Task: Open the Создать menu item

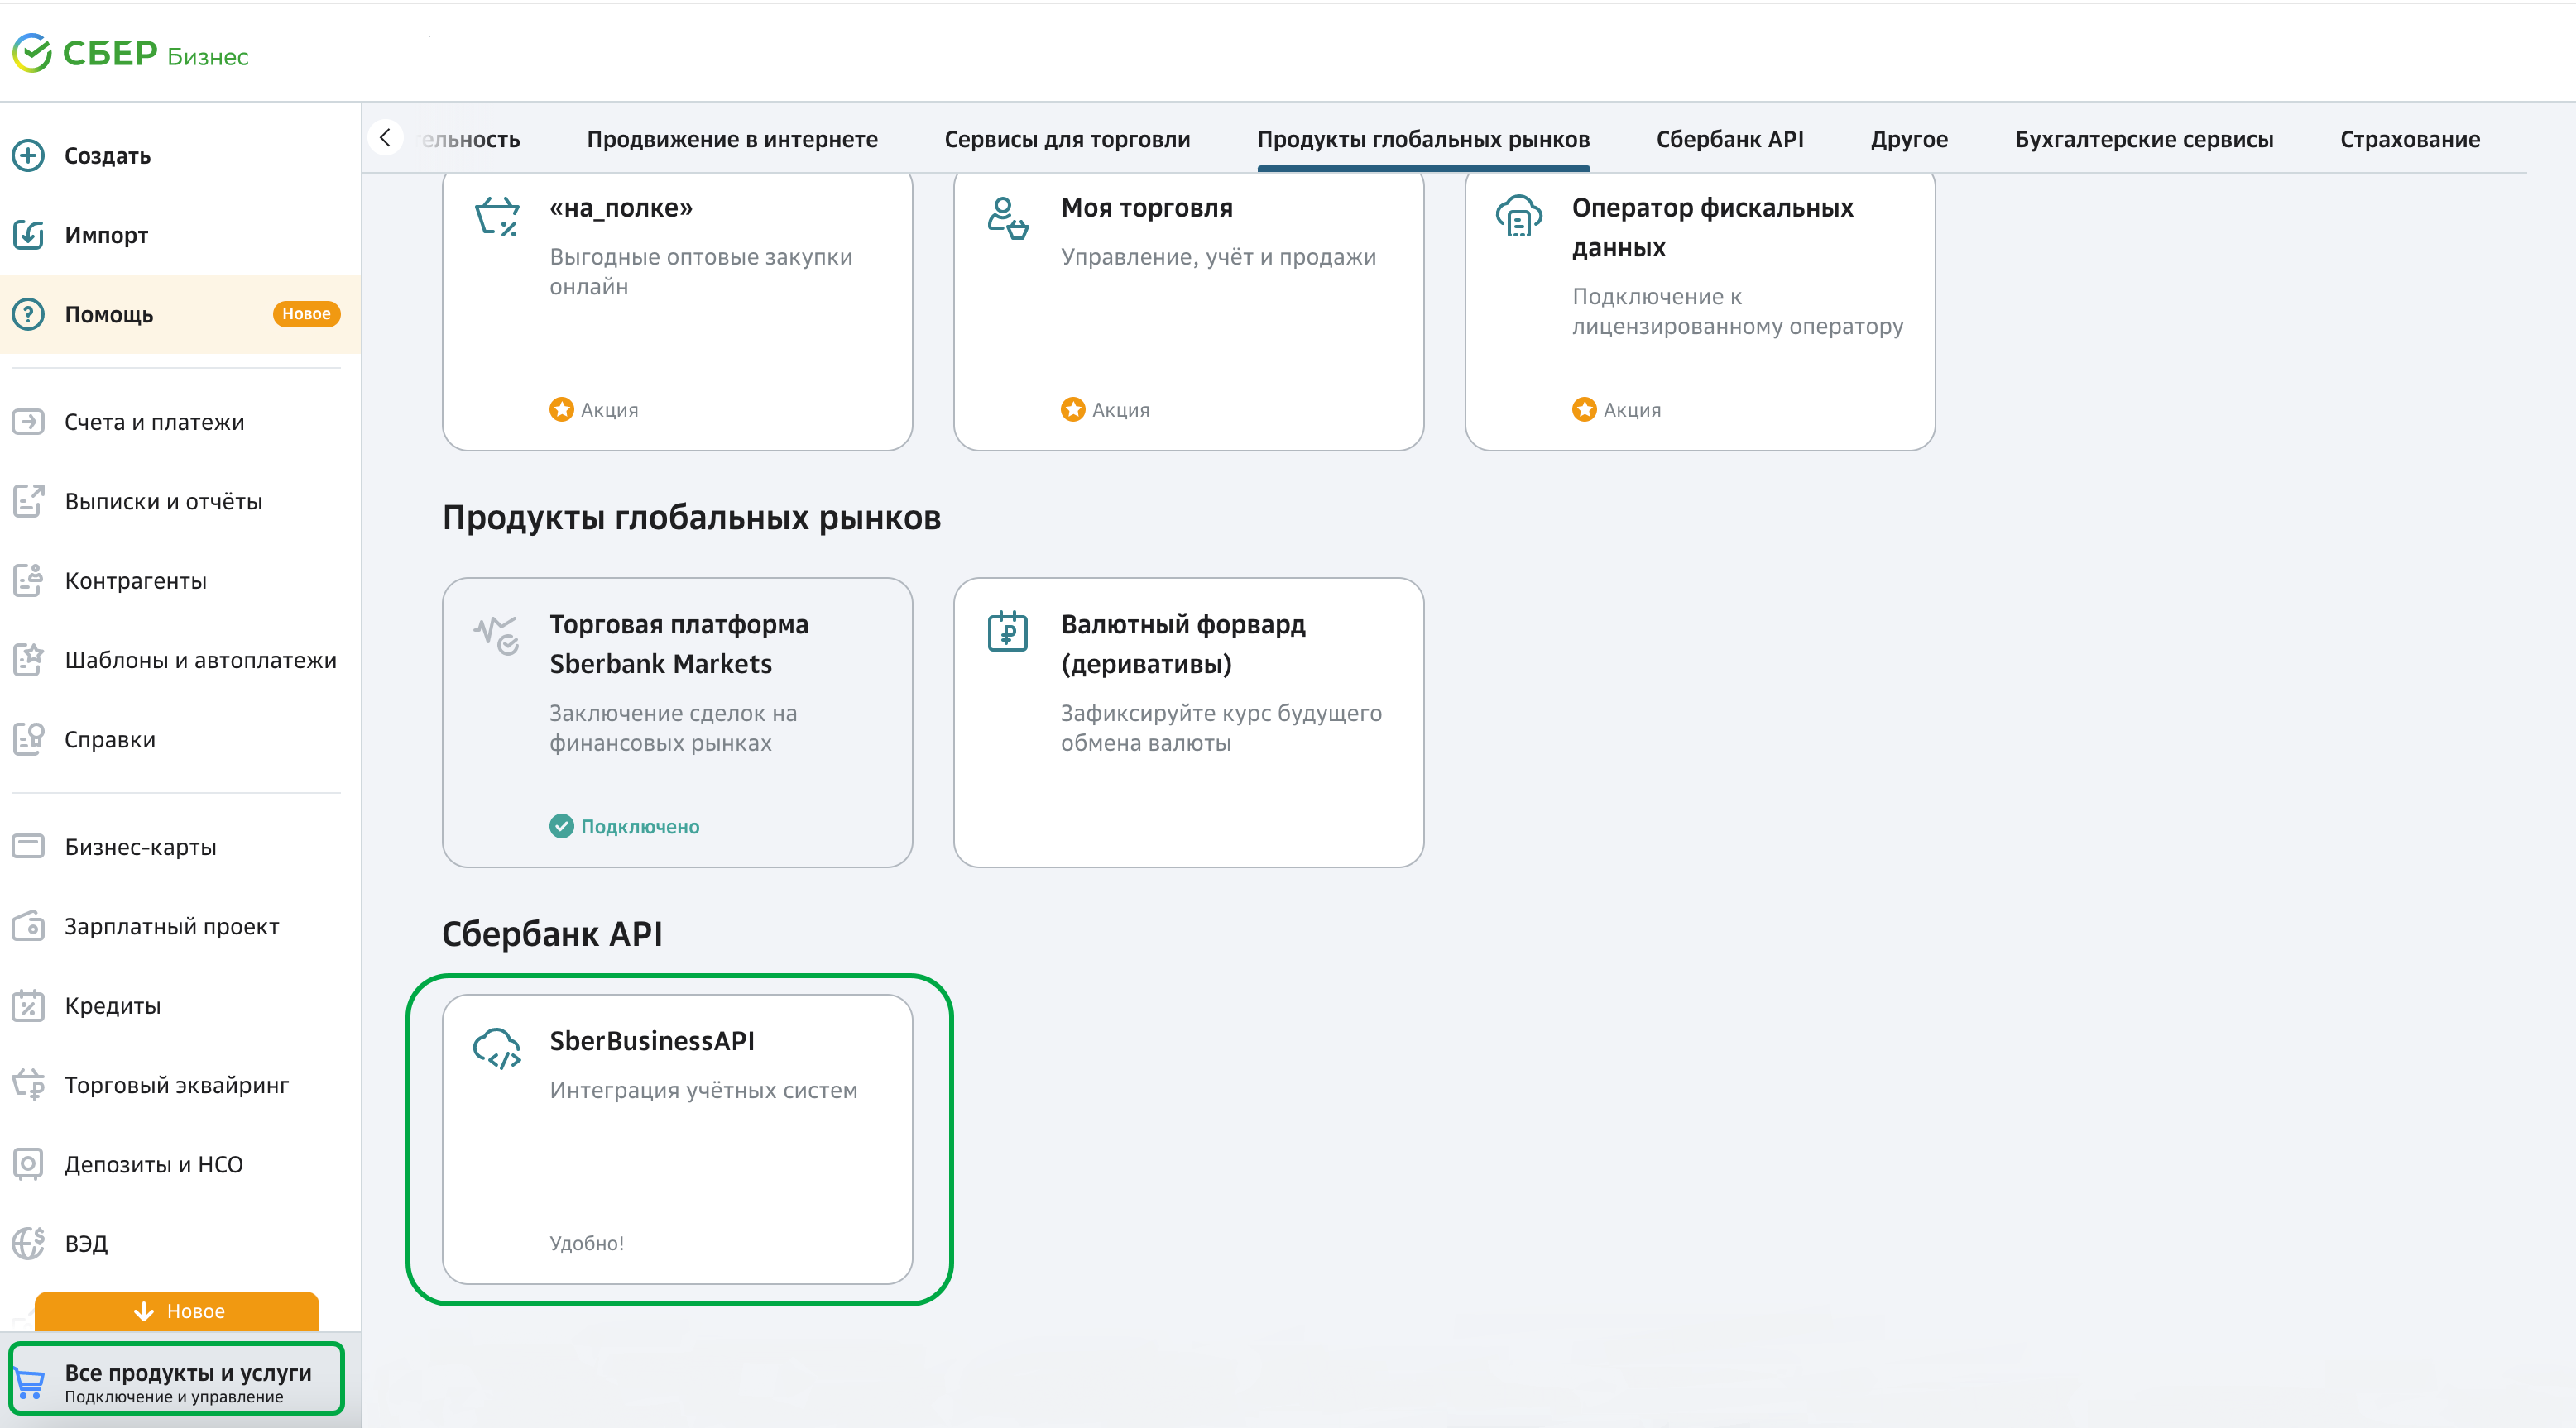Action: (x=180, y=156)
